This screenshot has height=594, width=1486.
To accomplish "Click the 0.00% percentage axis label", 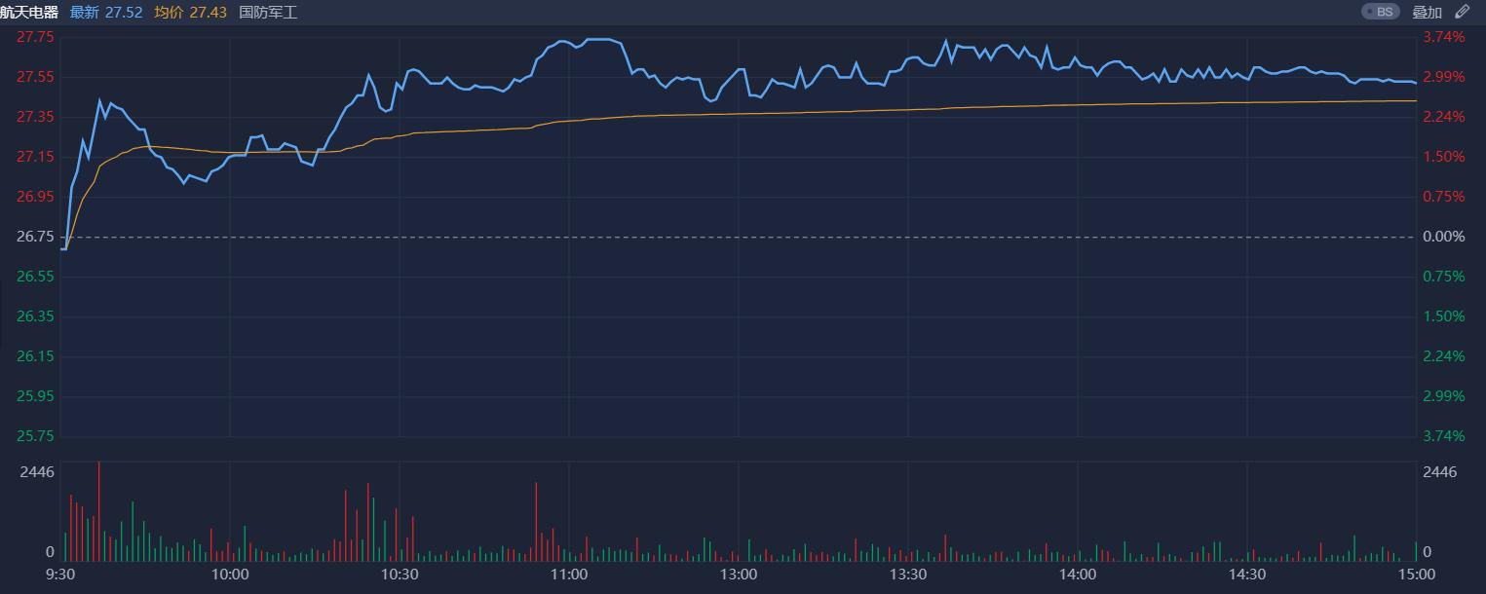I will (1443, 237).
